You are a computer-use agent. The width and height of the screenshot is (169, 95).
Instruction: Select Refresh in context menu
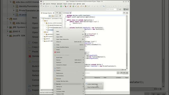coord(69,79)
